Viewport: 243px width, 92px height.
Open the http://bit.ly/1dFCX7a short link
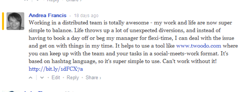pyautogui.click(x=56, y=69)
